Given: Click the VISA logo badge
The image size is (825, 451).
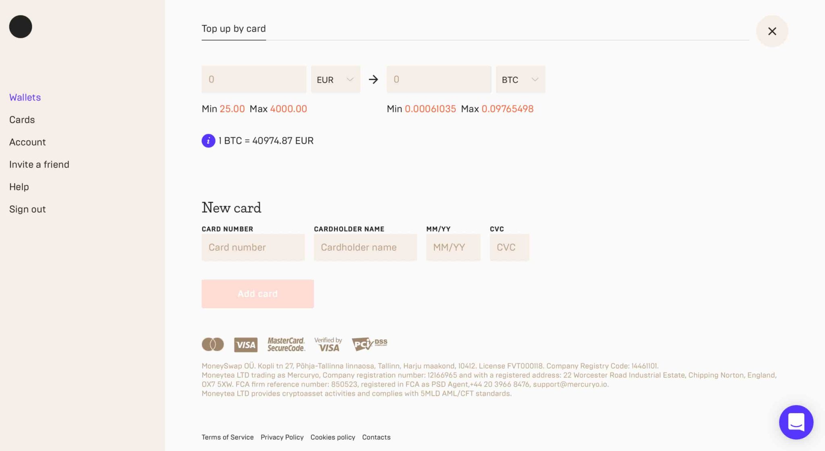Looking at the screenshot, I should [x=246, y=345].
